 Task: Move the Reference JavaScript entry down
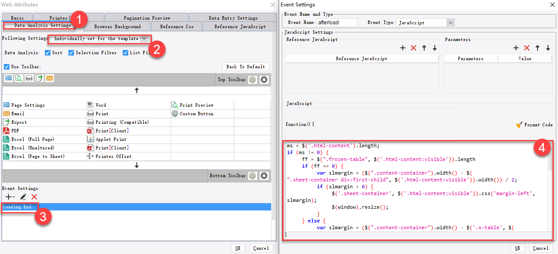click(435, 48)
